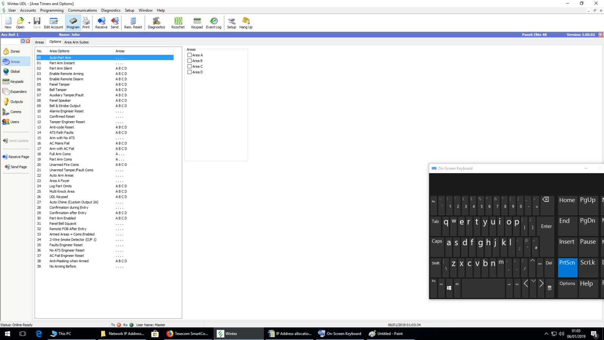The image size is (604, 340).
Task: Click Options on the On-Screen Keyboard
Action: tap(567, 287)
